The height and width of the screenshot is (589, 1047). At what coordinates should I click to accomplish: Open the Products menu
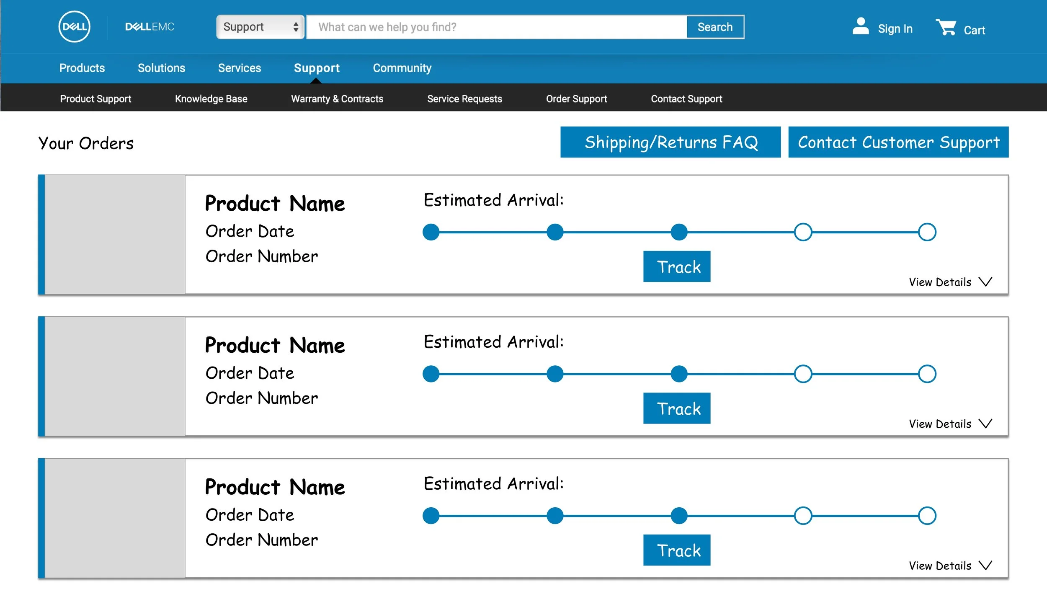click(82, 68)
